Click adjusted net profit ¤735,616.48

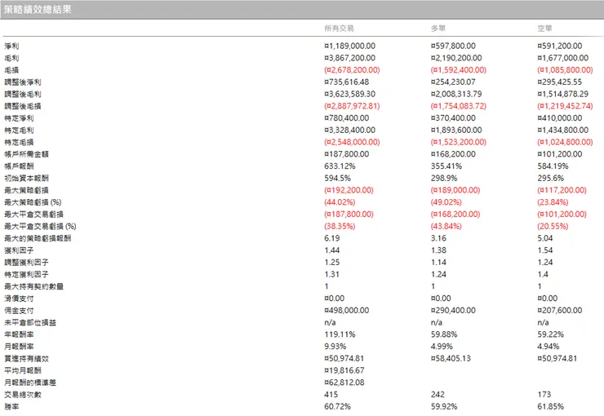click(x=347, y=82)
